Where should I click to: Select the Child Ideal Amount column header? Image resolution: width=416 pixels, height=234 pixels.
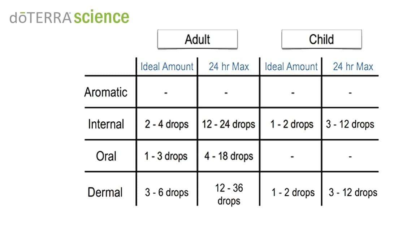[291, 67]
